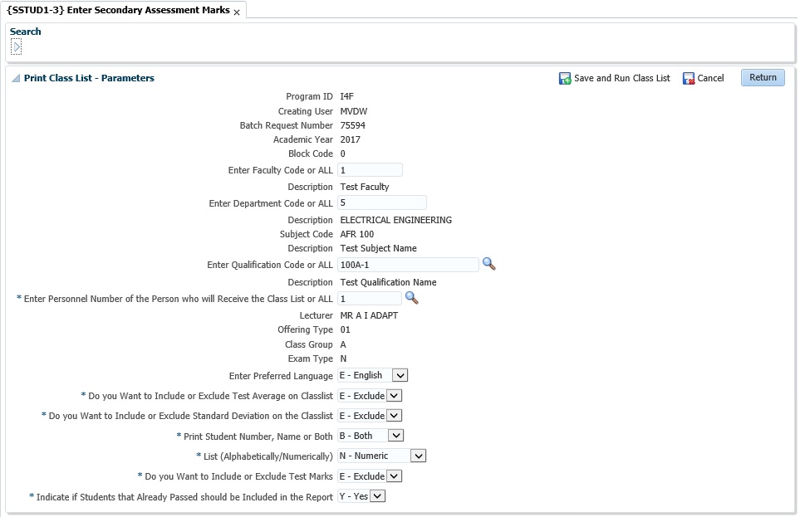Open the Personnel Number lookup magnifier
This screenshot has width=800, height=517.
[411, 298]
